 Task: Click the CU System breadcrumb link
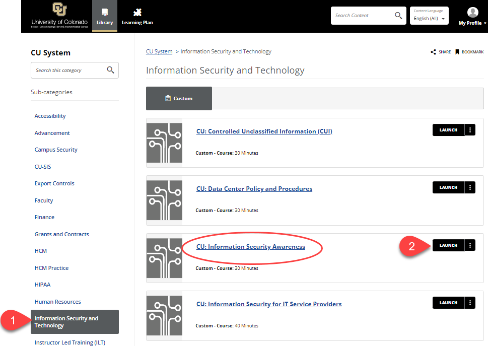click(x=159, y=51)
